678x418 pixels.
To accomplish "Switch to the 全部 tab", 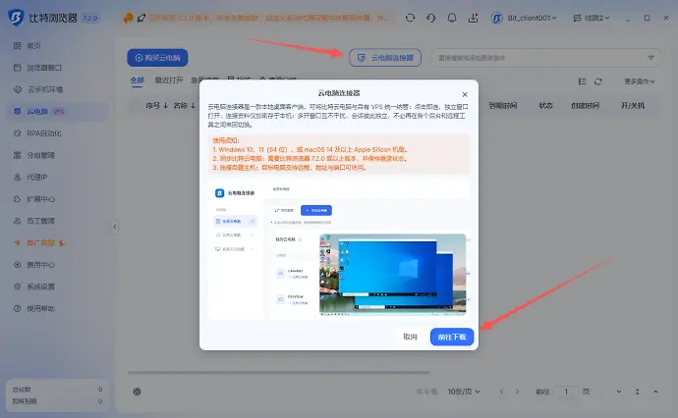I will tap(137, 80).
